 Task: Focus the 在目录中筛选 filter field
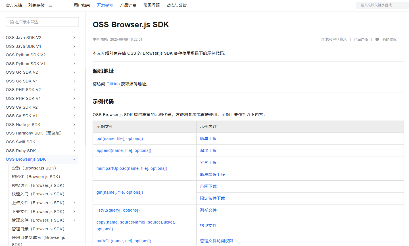coord(42,22)
